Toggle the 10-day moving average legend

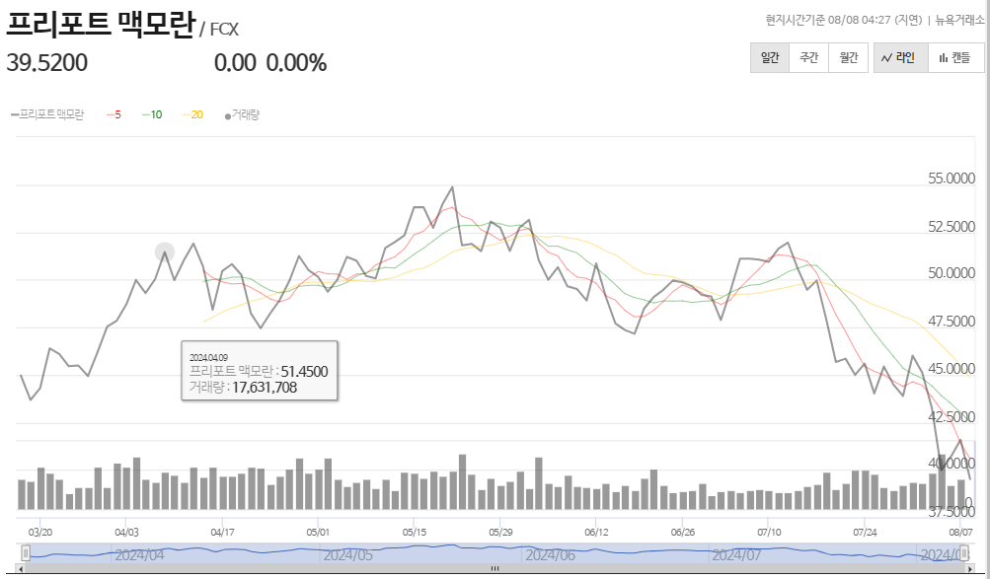point(152,114)
